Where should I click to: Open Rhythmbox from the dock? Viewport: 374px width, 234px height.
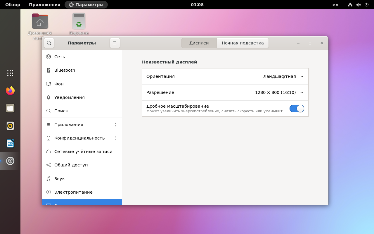pos(10,126)
